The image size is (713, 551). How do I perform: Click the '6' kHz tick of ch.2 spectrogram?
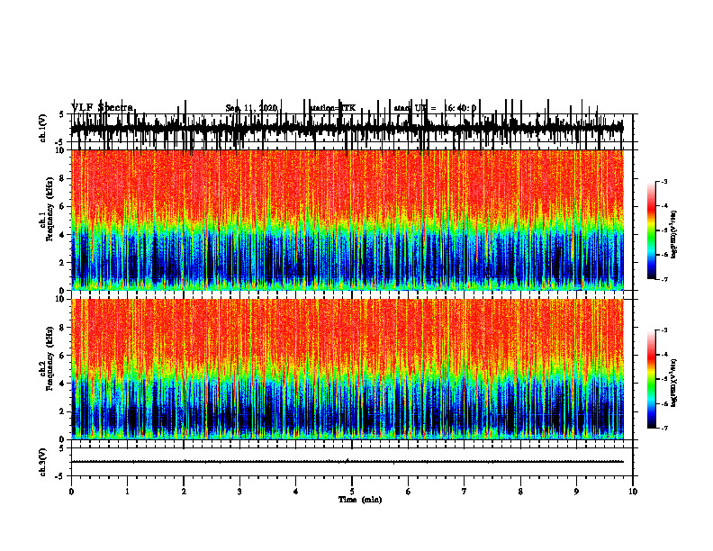(x=63, y=356)
